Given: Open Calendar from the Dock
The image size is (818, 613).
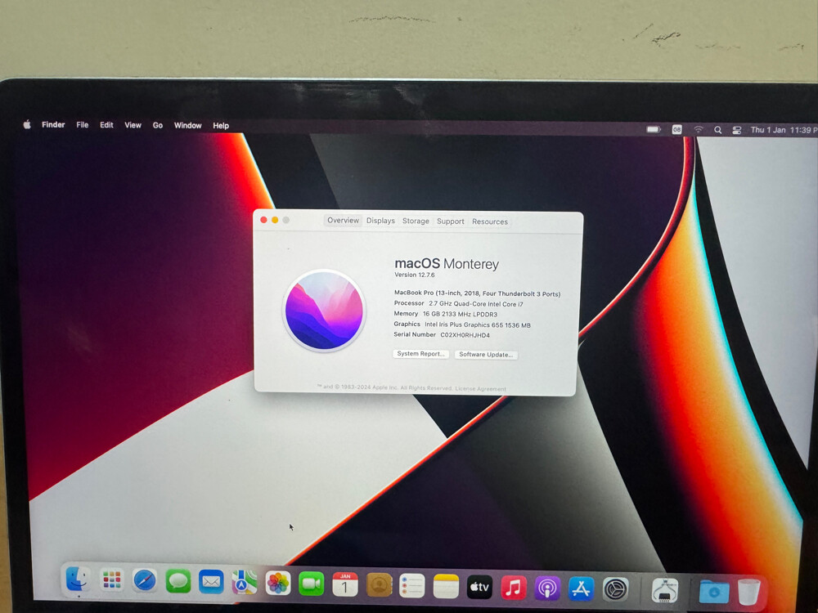Looking at the screenshot, I should (x=345, y=584).
